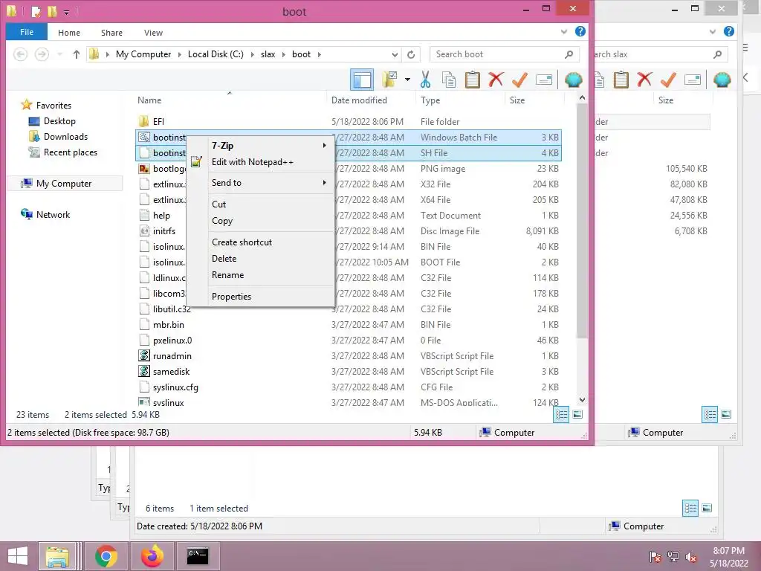
Task: Toggle large icons view in bottom background window
Action: 707,509
